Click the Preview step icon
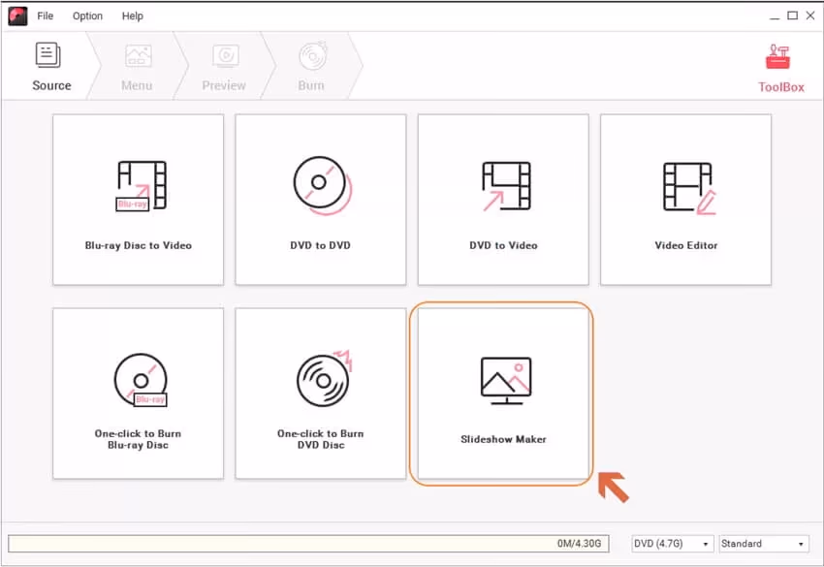The height and width of the screenshot is (567, 824). 224,55
